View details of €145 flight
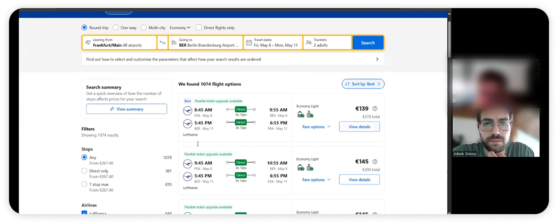The width and height of the screenshot is (558, 224). 360,180
